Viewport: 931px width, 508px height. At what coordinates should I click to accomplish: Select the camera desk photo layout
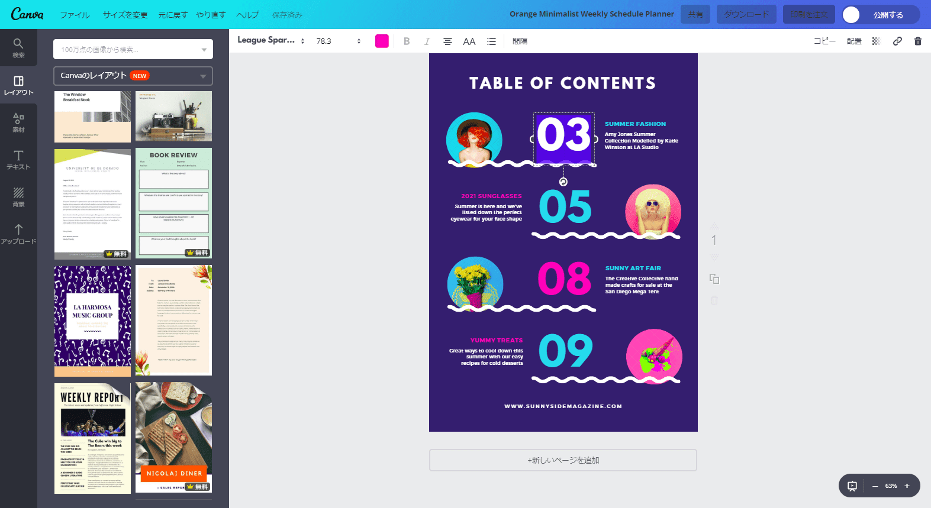[x=173, y=116]
